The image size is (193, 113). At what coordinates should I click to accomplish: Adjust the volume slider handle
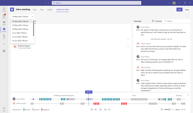tap(169, 109)
